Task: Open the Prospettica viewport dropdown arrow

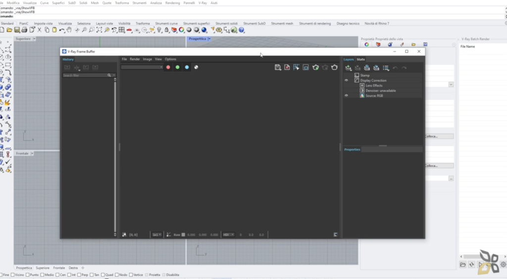Action: tap(209, 39)
